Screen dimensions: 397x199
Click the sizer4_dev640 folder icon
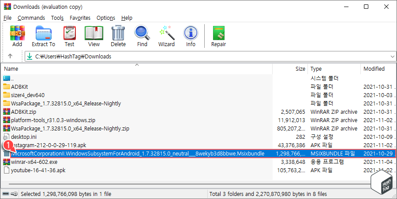coord(7,95)
